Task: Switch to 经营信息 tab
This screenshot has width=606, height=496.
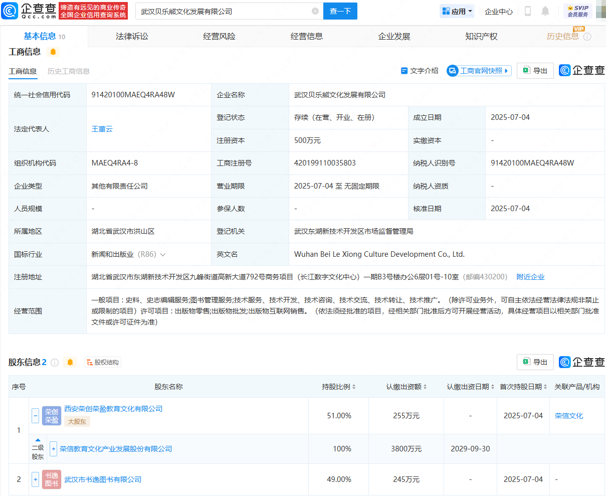Action: click(307, 36)
